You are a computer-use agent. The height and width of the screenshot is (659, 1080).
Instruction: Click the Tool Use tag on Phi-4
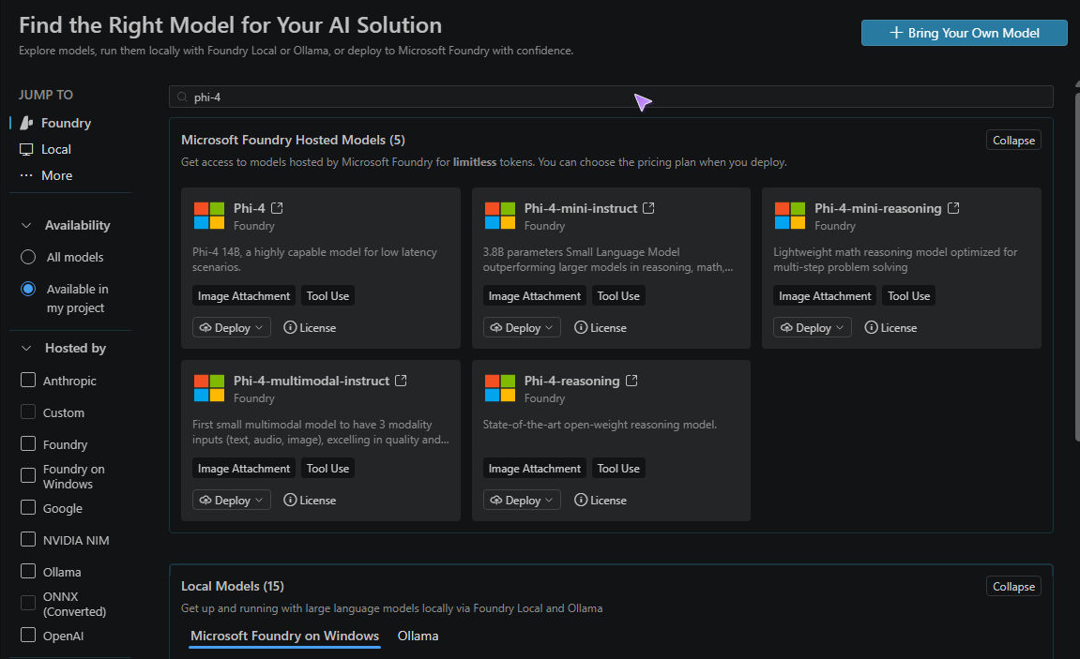pos(327,296)
